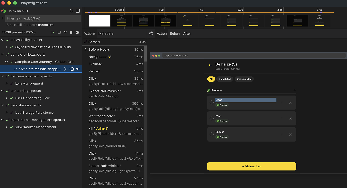Click the pick-locator icon beside the Action tab
The width and height of the screenshot is (347, 188).
[151, 33]
